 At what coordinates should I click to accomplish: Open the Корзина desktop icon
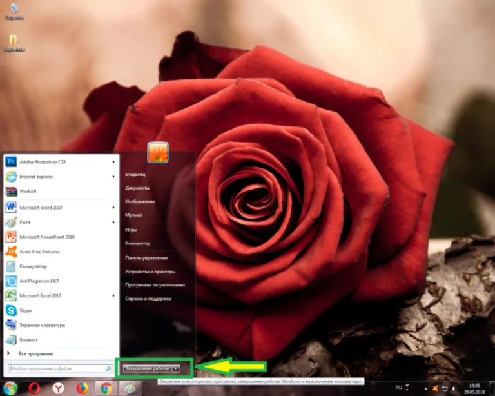pyautogui.click(x=14, y=12)
